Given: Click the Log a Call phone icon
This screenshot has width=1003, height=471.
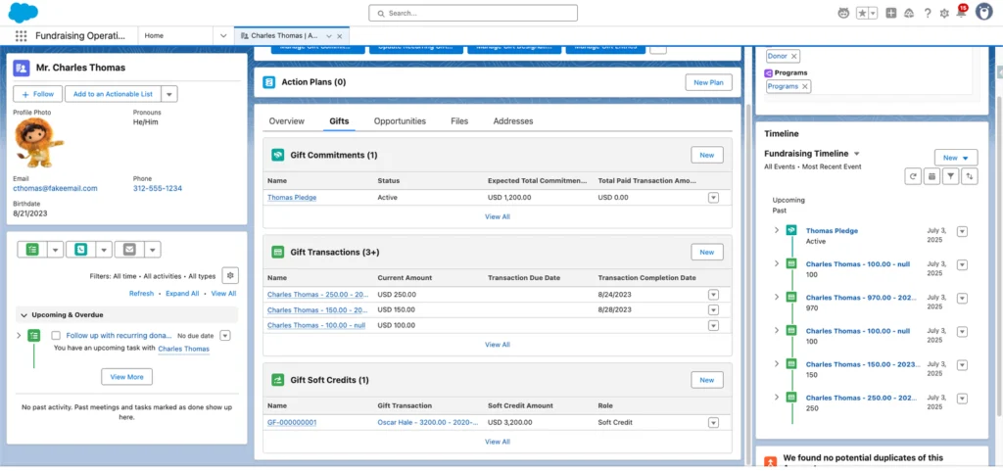Looking at the screenshot, I should click(x=80, y=250).
